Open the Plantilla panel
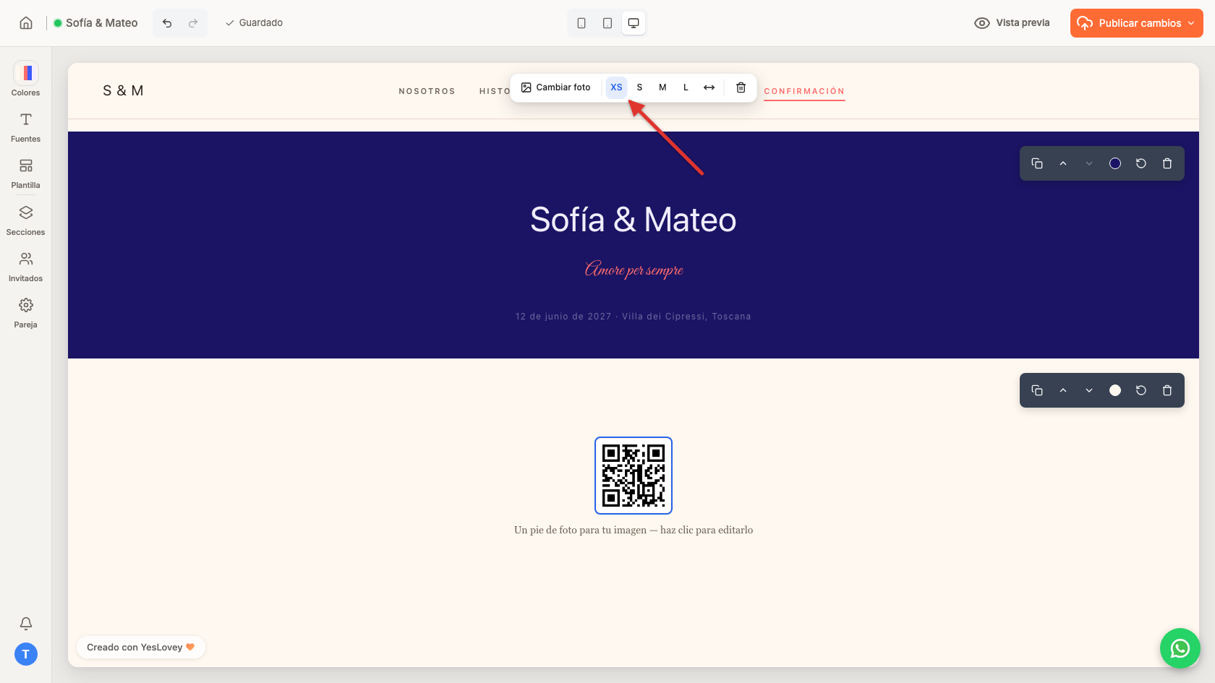The width and height of the screenshot is (1215, 683). coord(26,173)
